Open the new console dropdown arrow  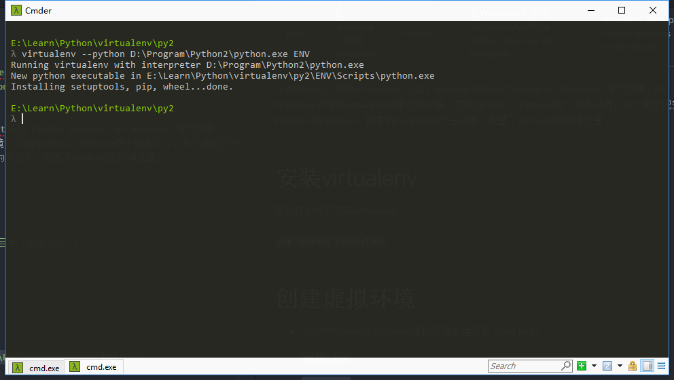(594, 366)
